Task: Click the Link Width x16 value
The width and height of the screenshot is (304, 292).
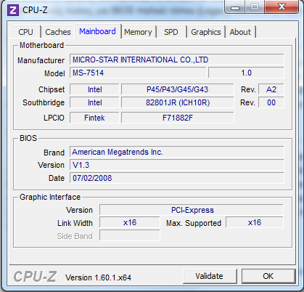Action: click(130, 222)
